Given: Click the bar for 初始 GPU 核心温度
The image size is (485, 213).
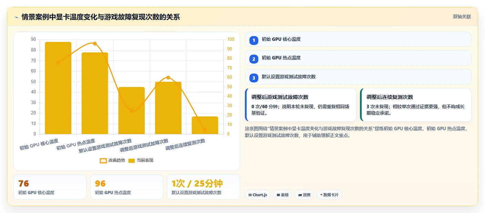Looking at the screenshot, I should (x=58, y=88).
